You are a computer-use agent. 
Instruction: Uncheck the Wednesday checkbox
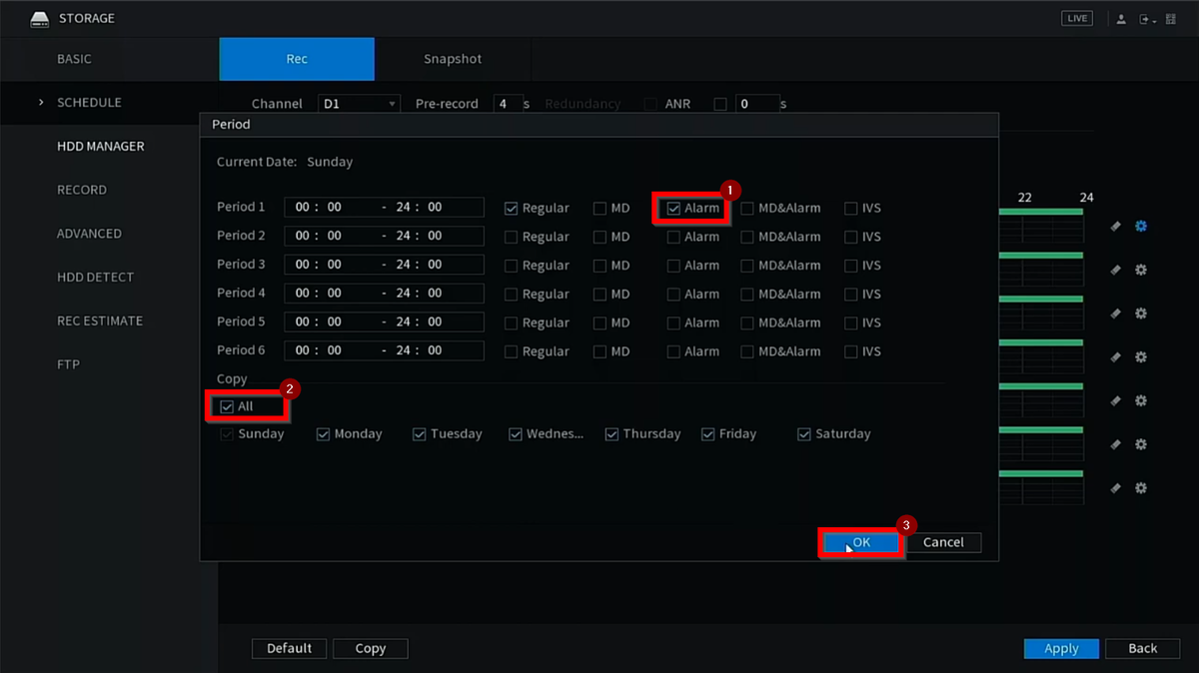(516, 434)
